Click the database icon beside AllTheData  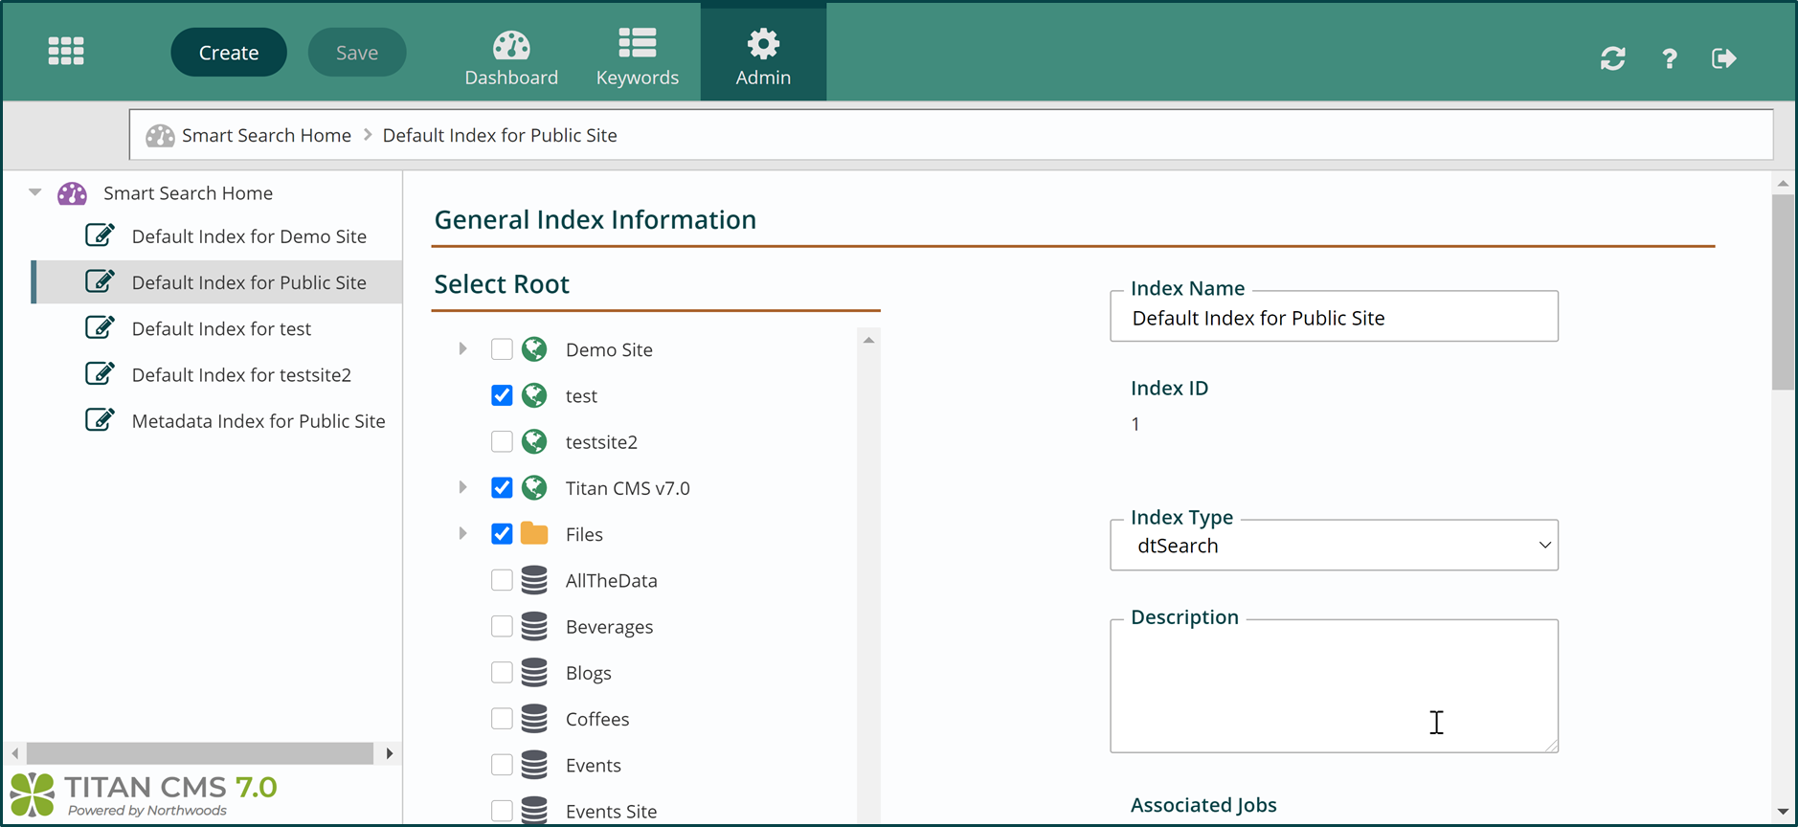pyautogui.click(x=534, y=580)
